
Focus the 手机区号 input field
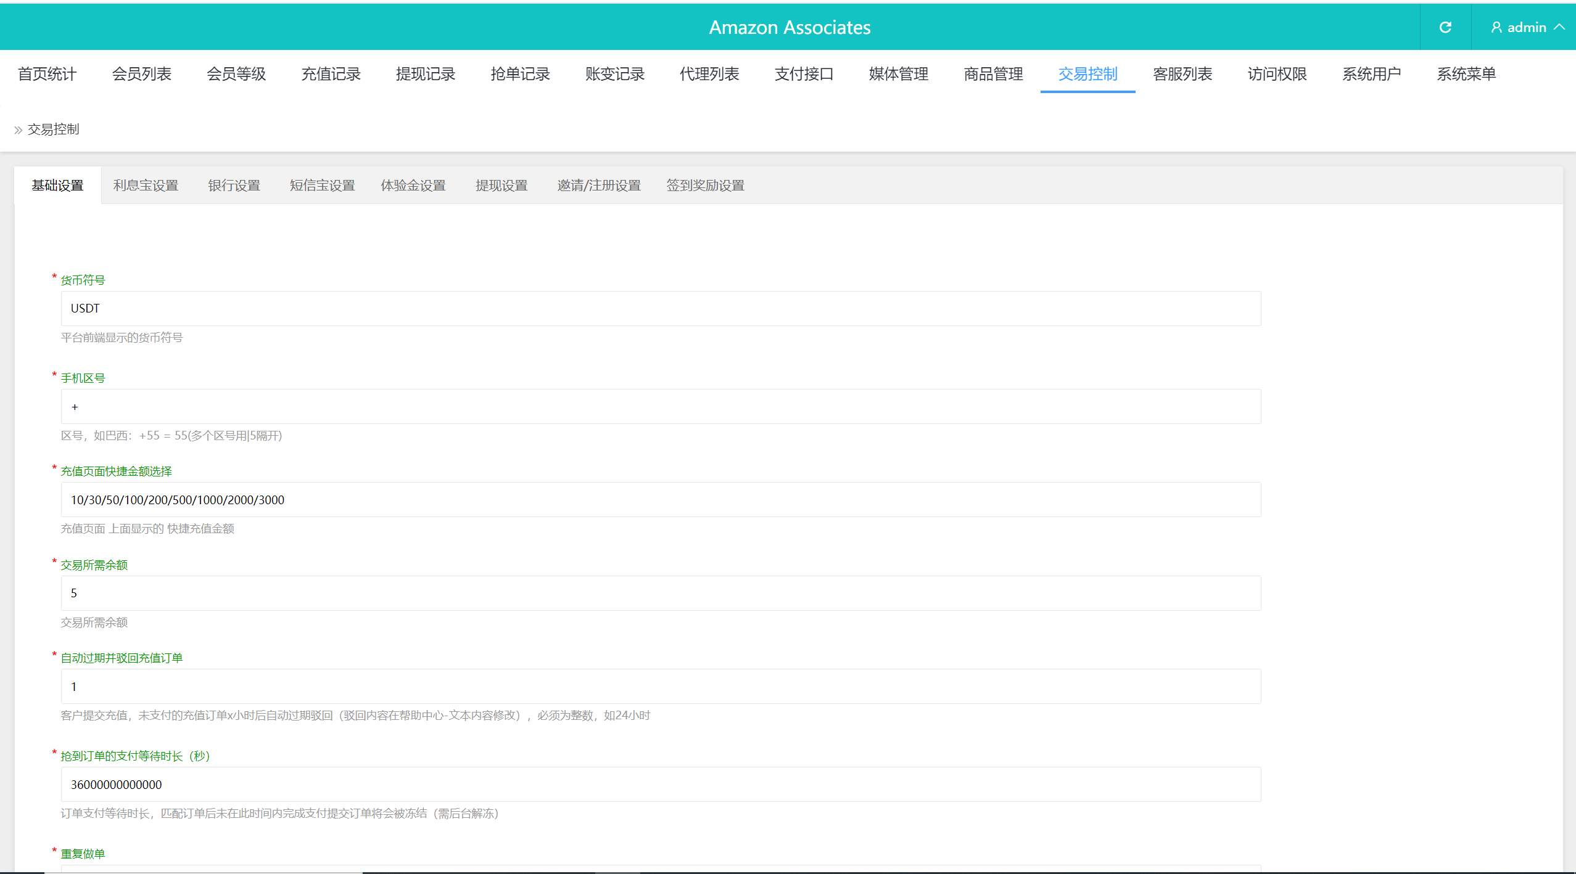click(660, 407)
